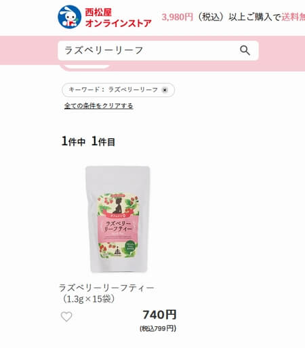Click the 西松屋オンラインストア store name text
This screenshot has height=348, width=305.
pos(118,18)
